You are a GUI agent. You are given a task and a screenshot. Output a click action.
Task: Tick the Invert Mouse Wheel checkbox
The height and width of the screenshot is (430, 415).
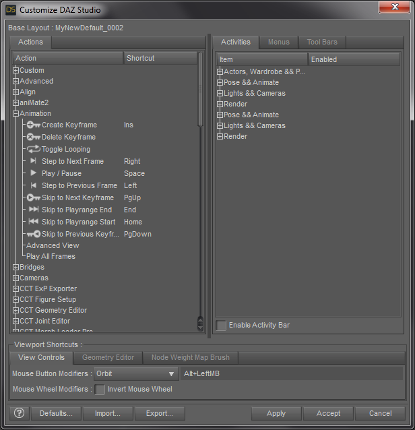100,389
